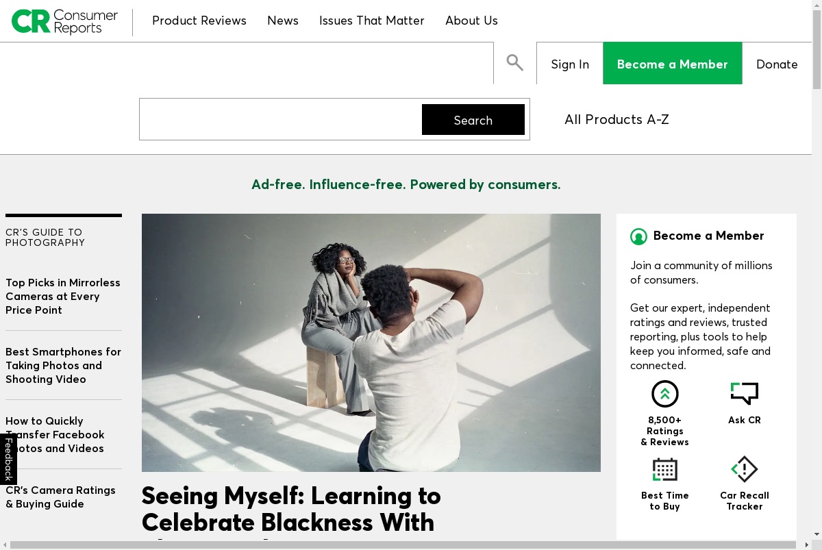Open the Issues That Matter menu
The height and width of the screenshot is (550, 822).
pyautogui.click(x=372, y=21)
